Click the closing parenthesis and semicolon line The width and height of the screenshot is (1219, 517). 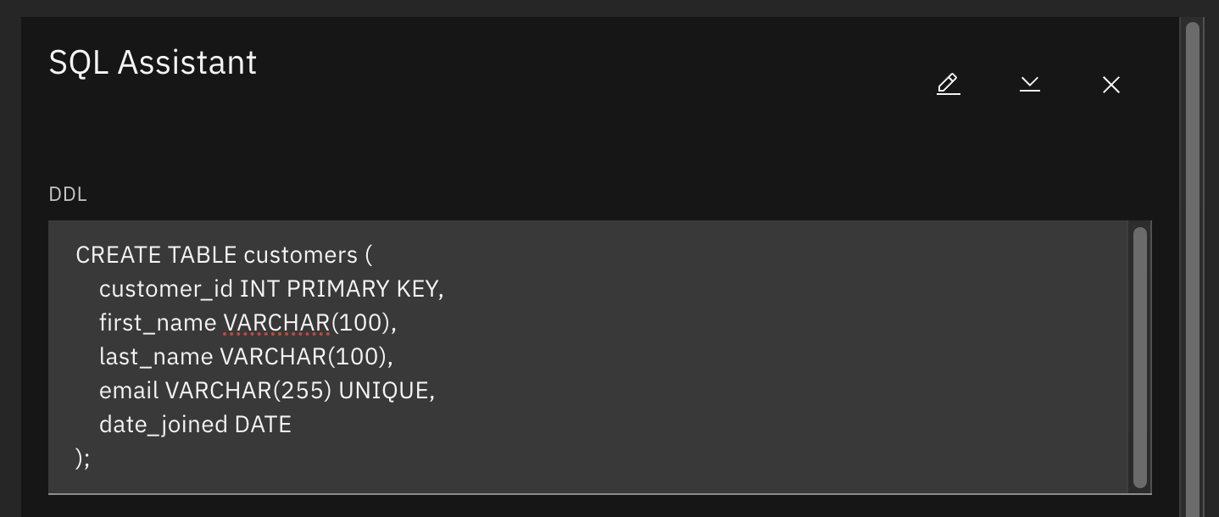[82, 459]
